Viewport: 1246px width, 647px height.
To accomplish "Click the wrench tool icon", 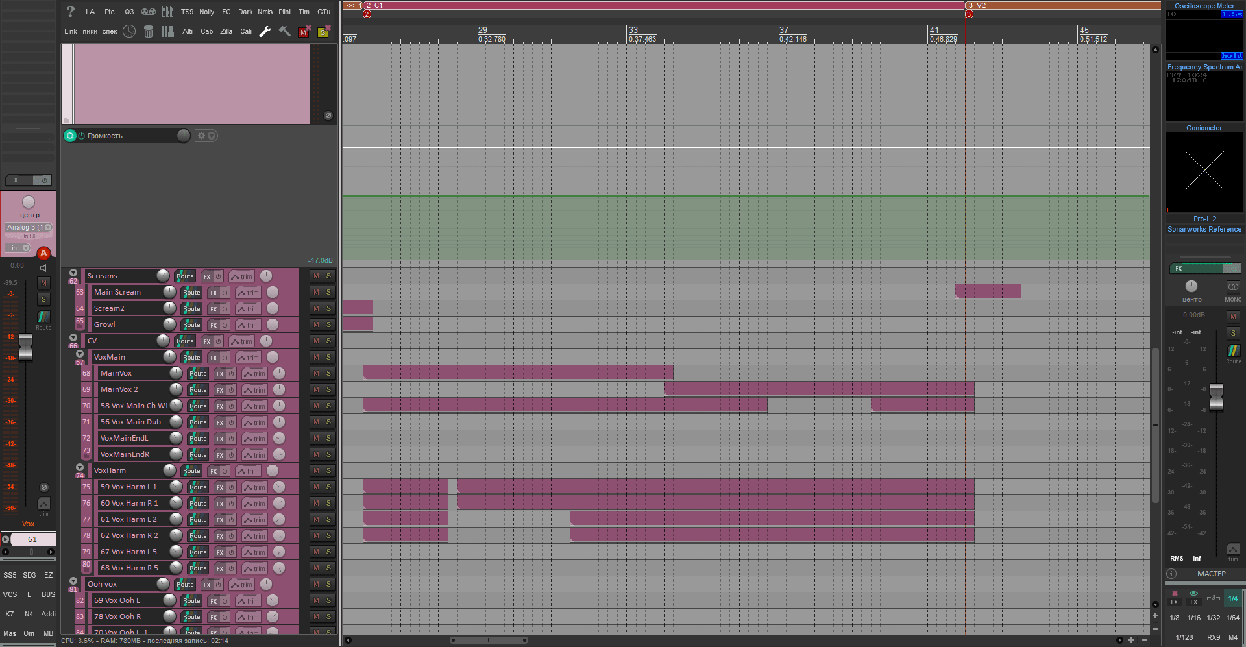I will click(265, 31).
